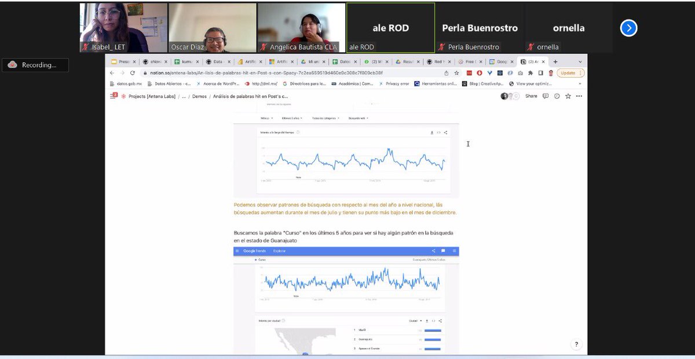
Task: Click the Notion Share button
Action: [x=531, y=96]
